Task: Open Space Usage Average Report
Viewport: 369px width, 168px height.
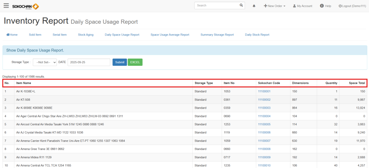Action: [170, 35]
